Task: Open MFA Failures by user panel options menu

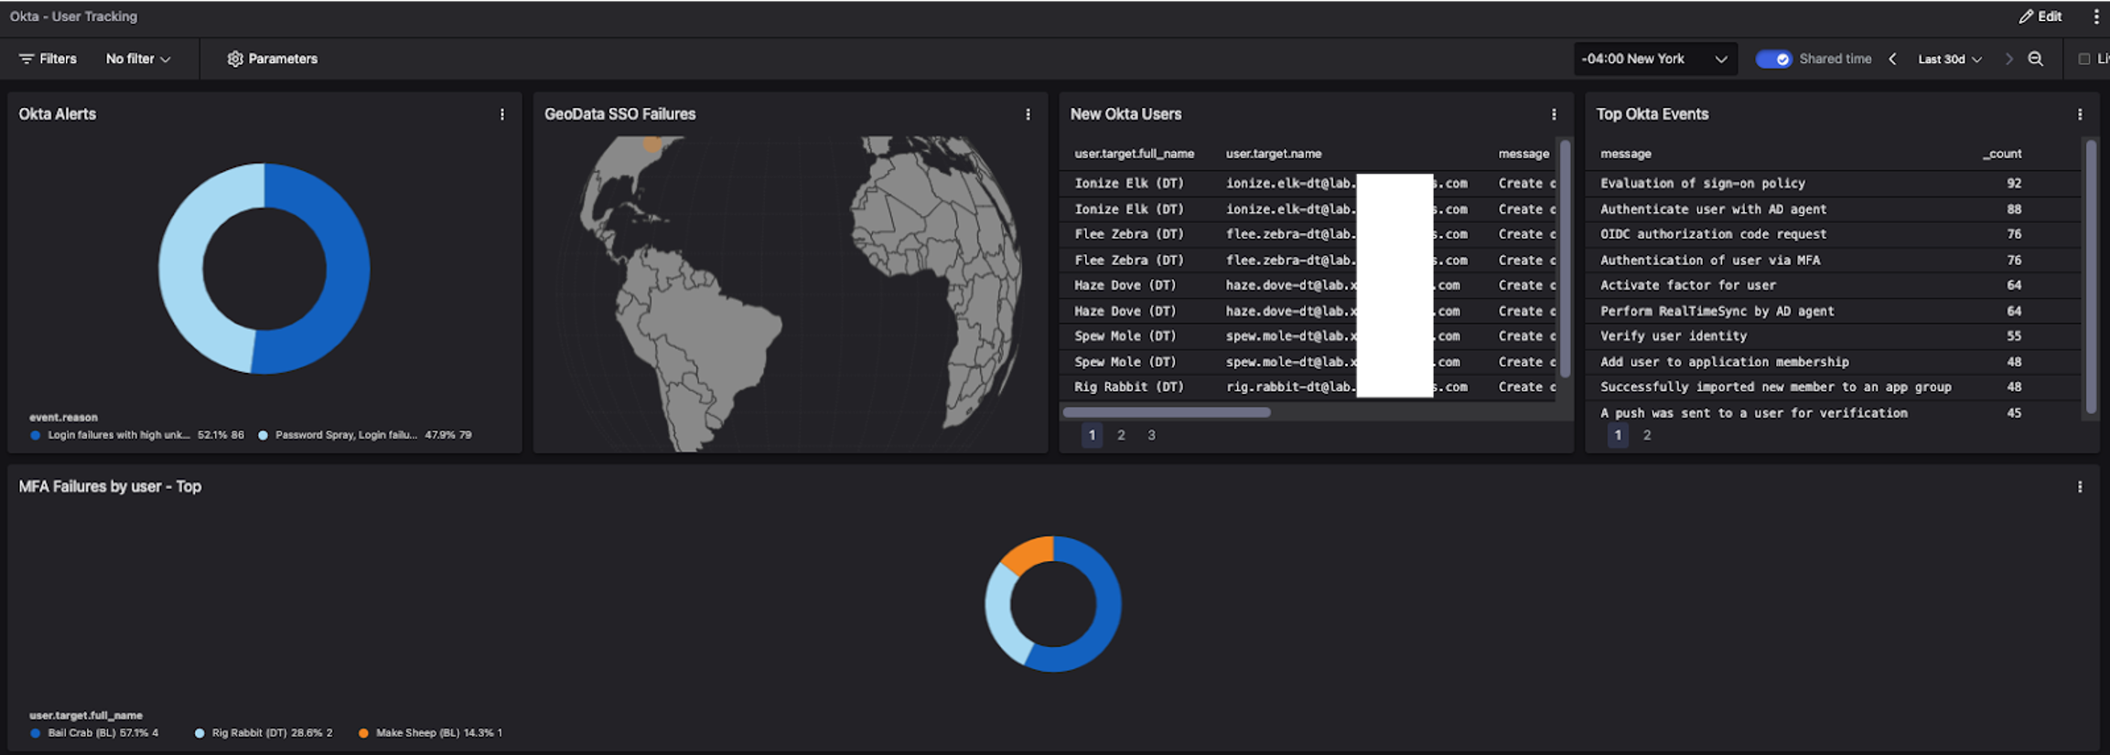Action: coord(2080,487)
